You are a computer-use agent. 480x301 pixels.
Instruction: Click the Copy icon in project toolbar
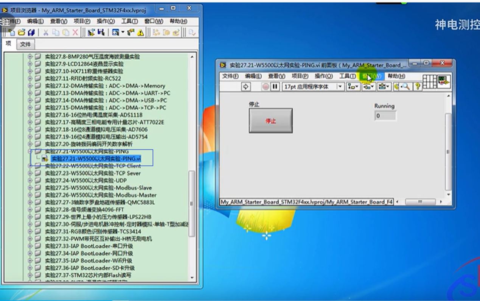[x=56, y=33]
